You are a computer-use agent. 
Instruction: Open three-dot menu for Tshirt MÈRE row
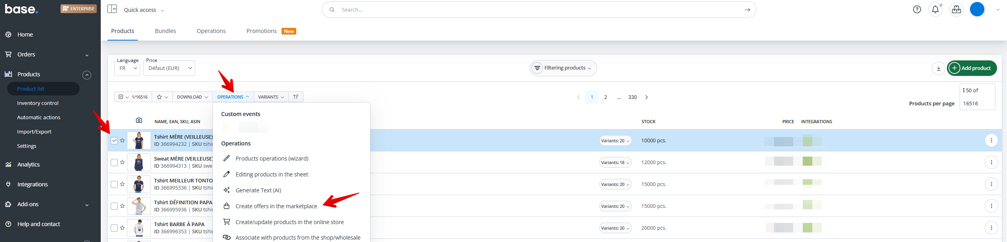pos(991,141)
